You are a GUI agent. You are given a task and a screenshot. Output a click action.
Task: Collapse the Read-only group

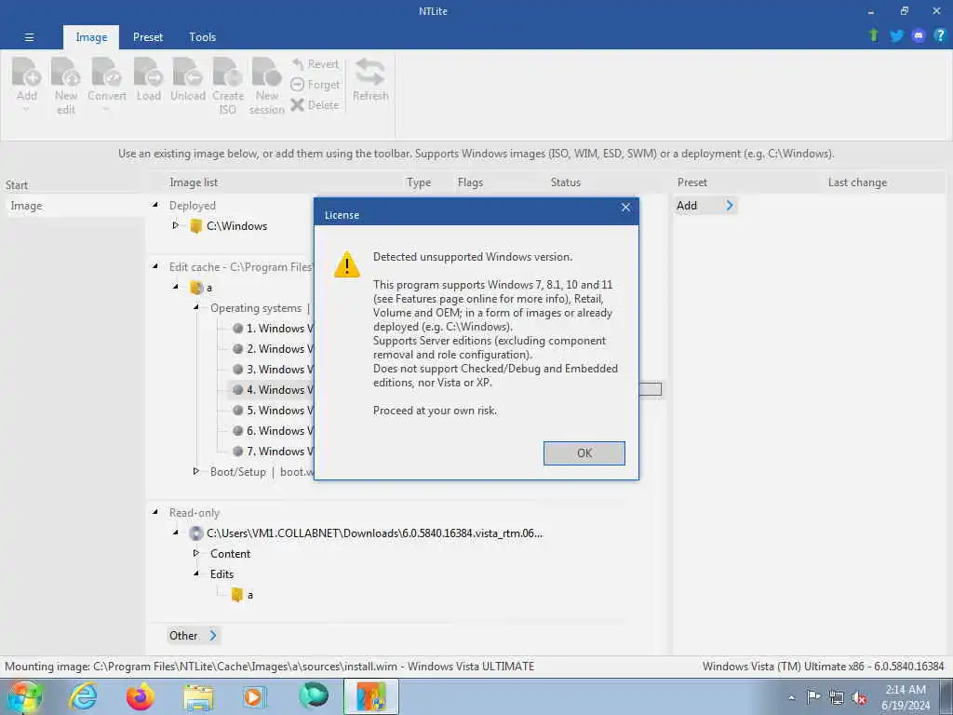point(155,513)
